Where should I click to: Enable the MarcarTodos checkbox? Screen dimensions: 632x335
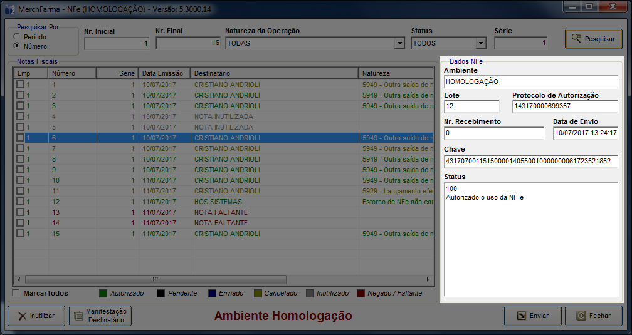(17, 293)
